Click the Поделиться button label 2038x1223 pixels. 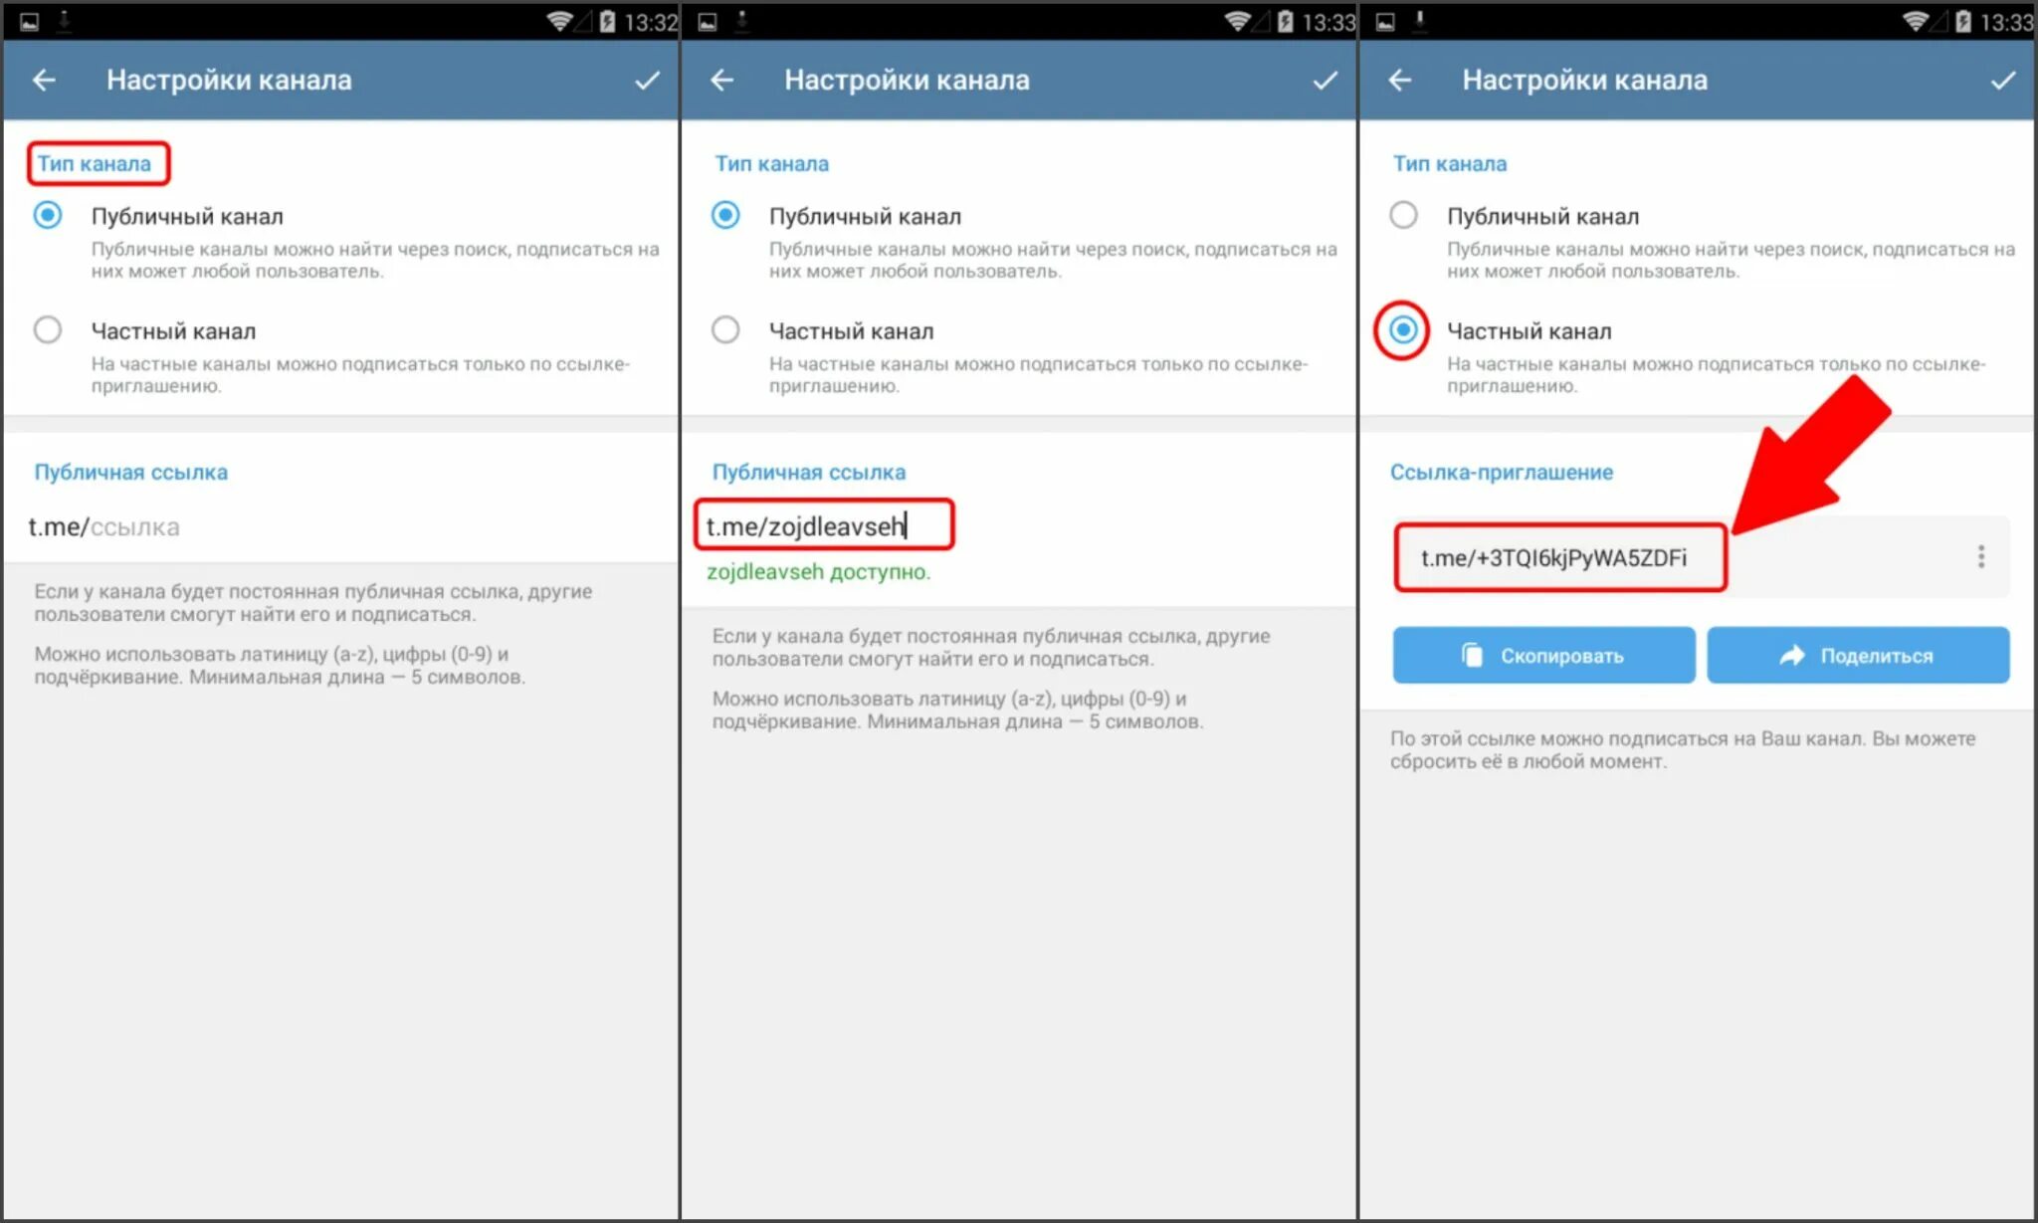point(1877,656)
